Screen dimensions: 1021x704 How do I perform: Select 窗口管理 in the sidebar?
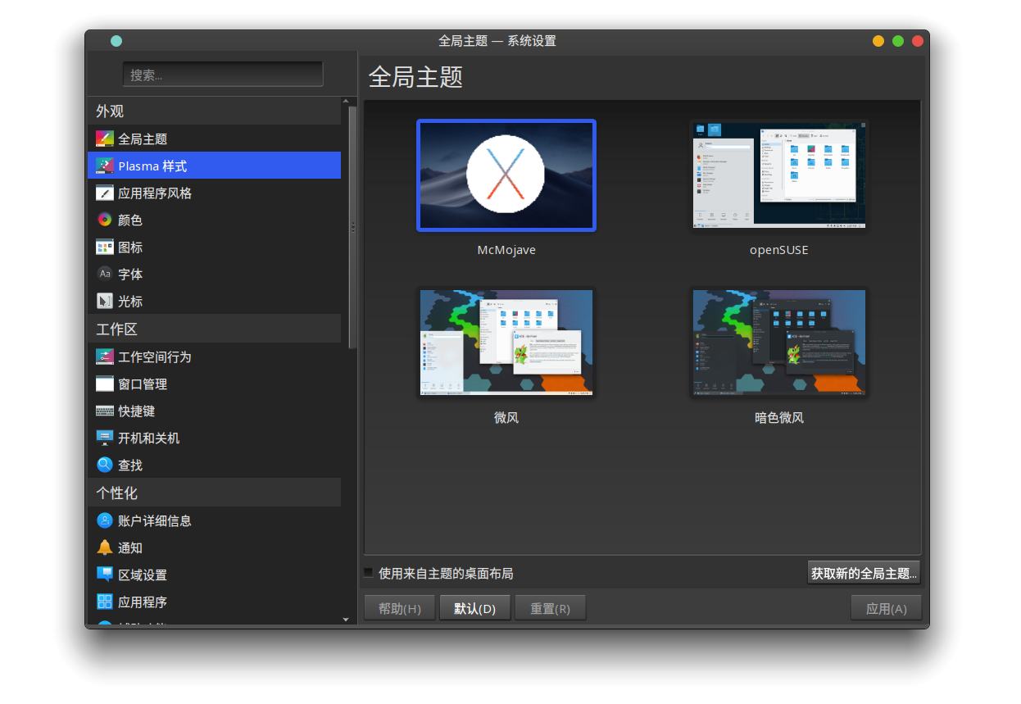tap(214, 384)
